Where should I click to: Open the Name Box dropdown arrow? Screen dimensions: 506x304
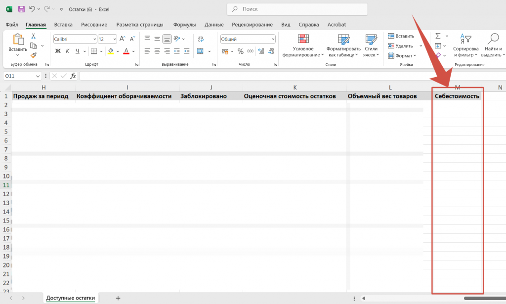pyautogui.click(x=38, y=76)
